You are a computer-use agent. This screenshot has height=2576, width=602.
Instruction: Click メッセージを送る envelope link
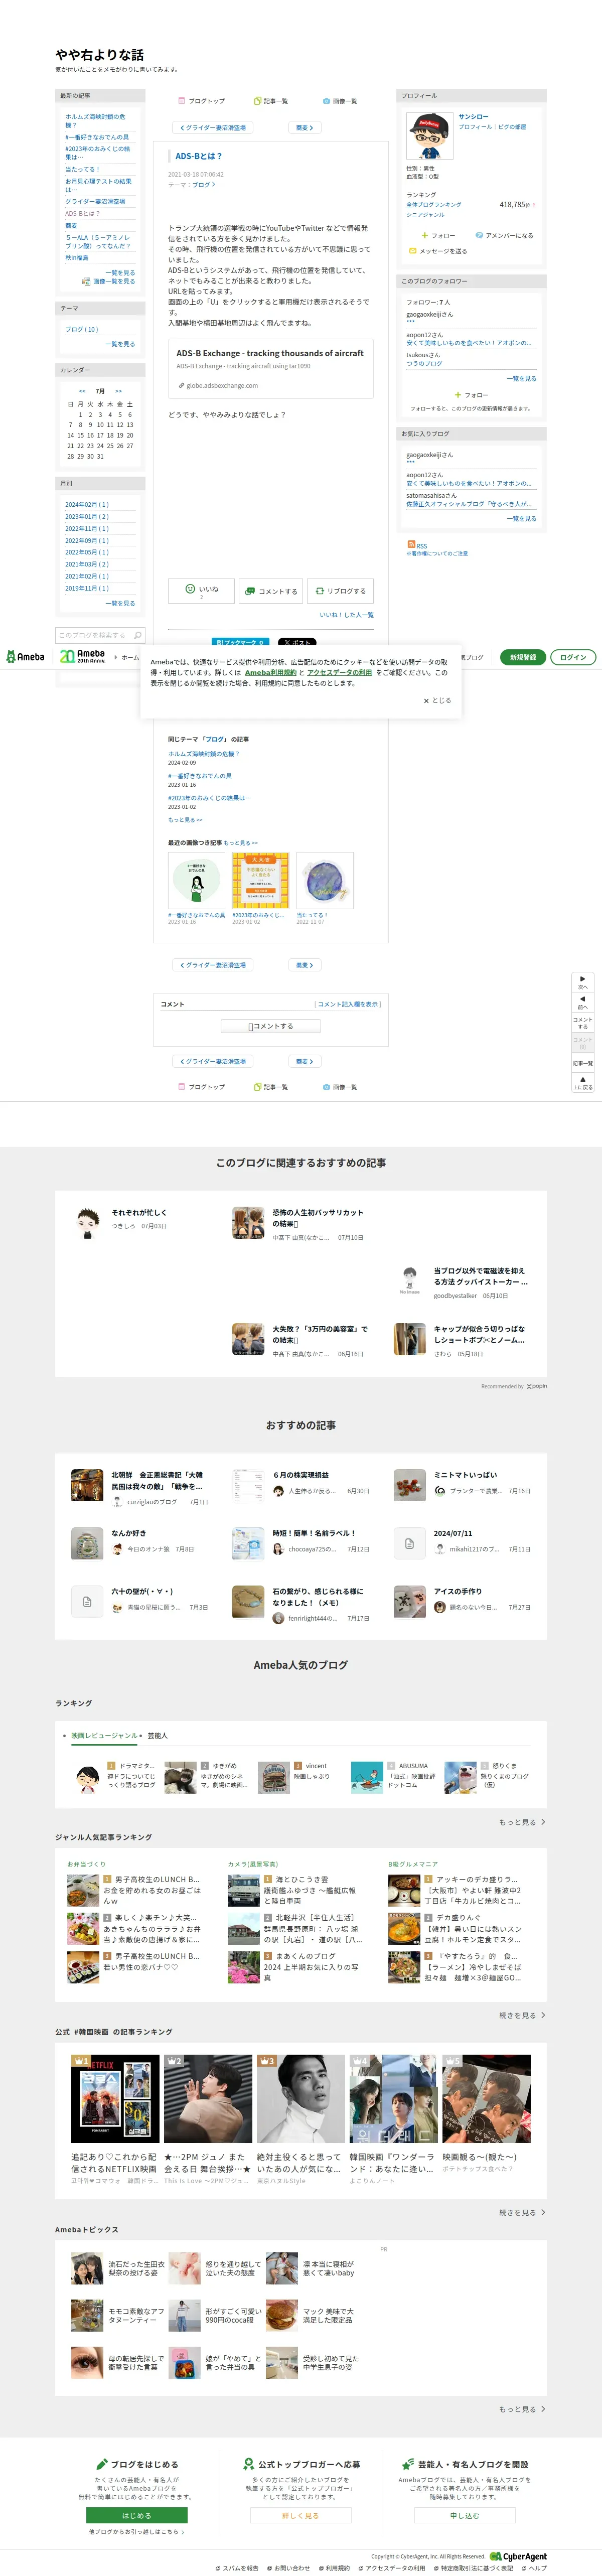pyautogui.click(x=437, y=251)
